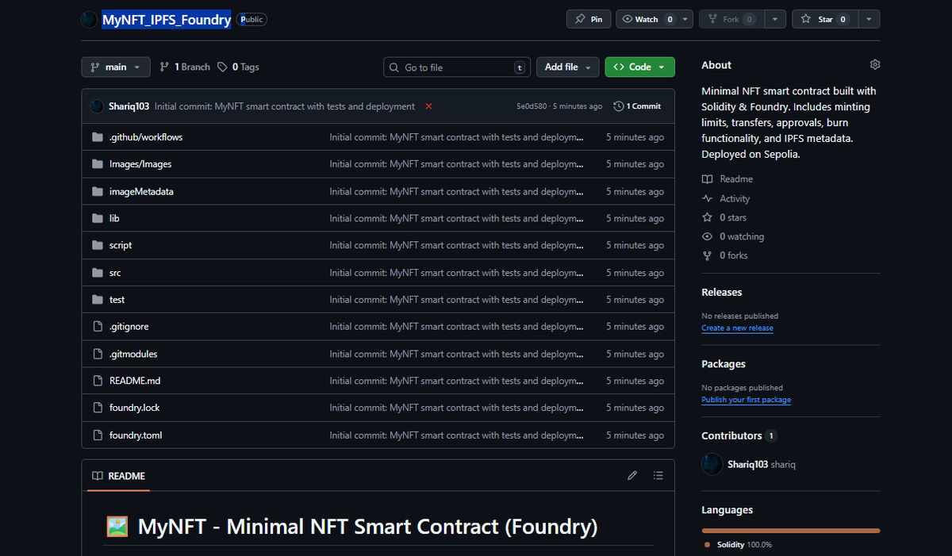Image resolution: width=952 pixels, height=556 pixels.
Task: Click the pencil edit icon on README
Action: click(632, 475)
